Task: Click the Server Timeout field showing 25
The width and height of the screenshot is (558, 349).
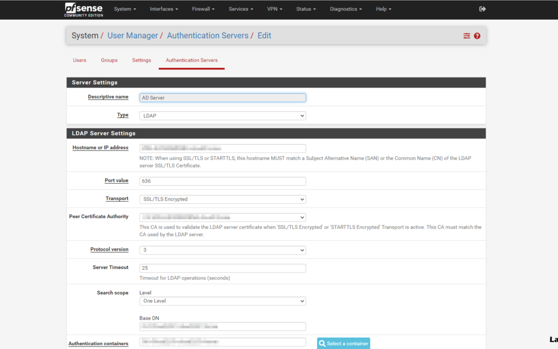Action: click(x=222, y=268)
